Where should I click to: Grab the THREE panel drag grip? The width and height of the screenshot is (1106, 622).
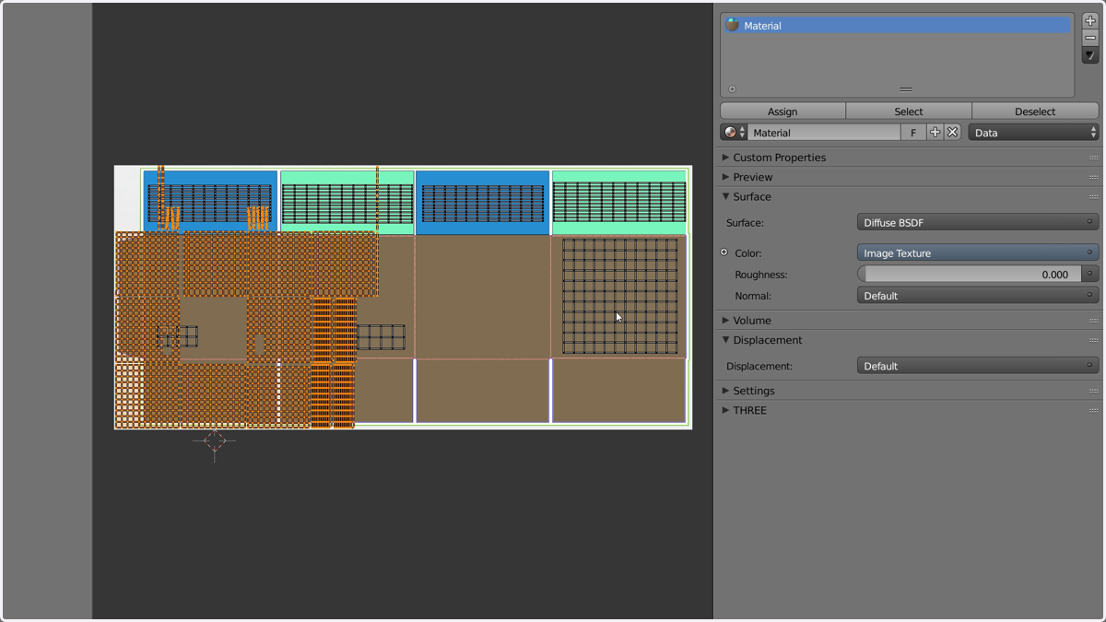1093,410
